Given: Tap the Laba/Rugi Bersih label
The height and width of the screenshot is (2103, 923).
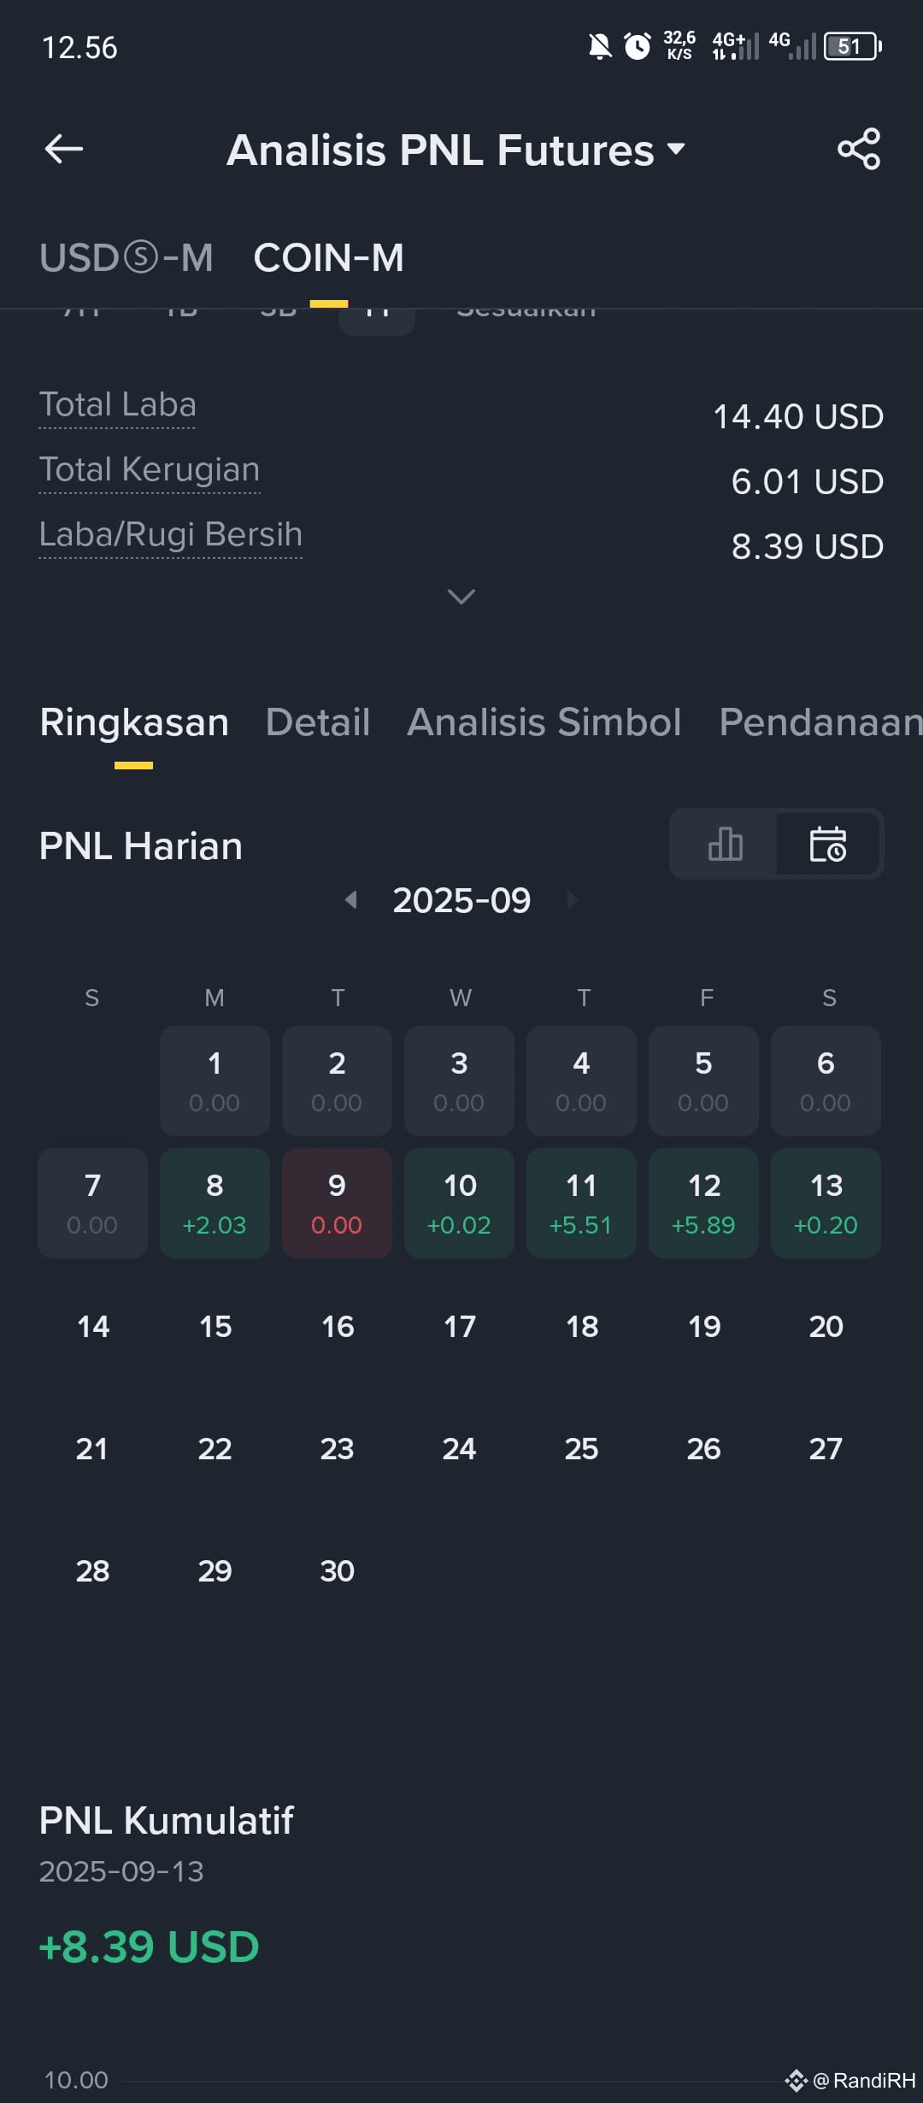Looking at the screenshot, I should [x=171, y=534].
